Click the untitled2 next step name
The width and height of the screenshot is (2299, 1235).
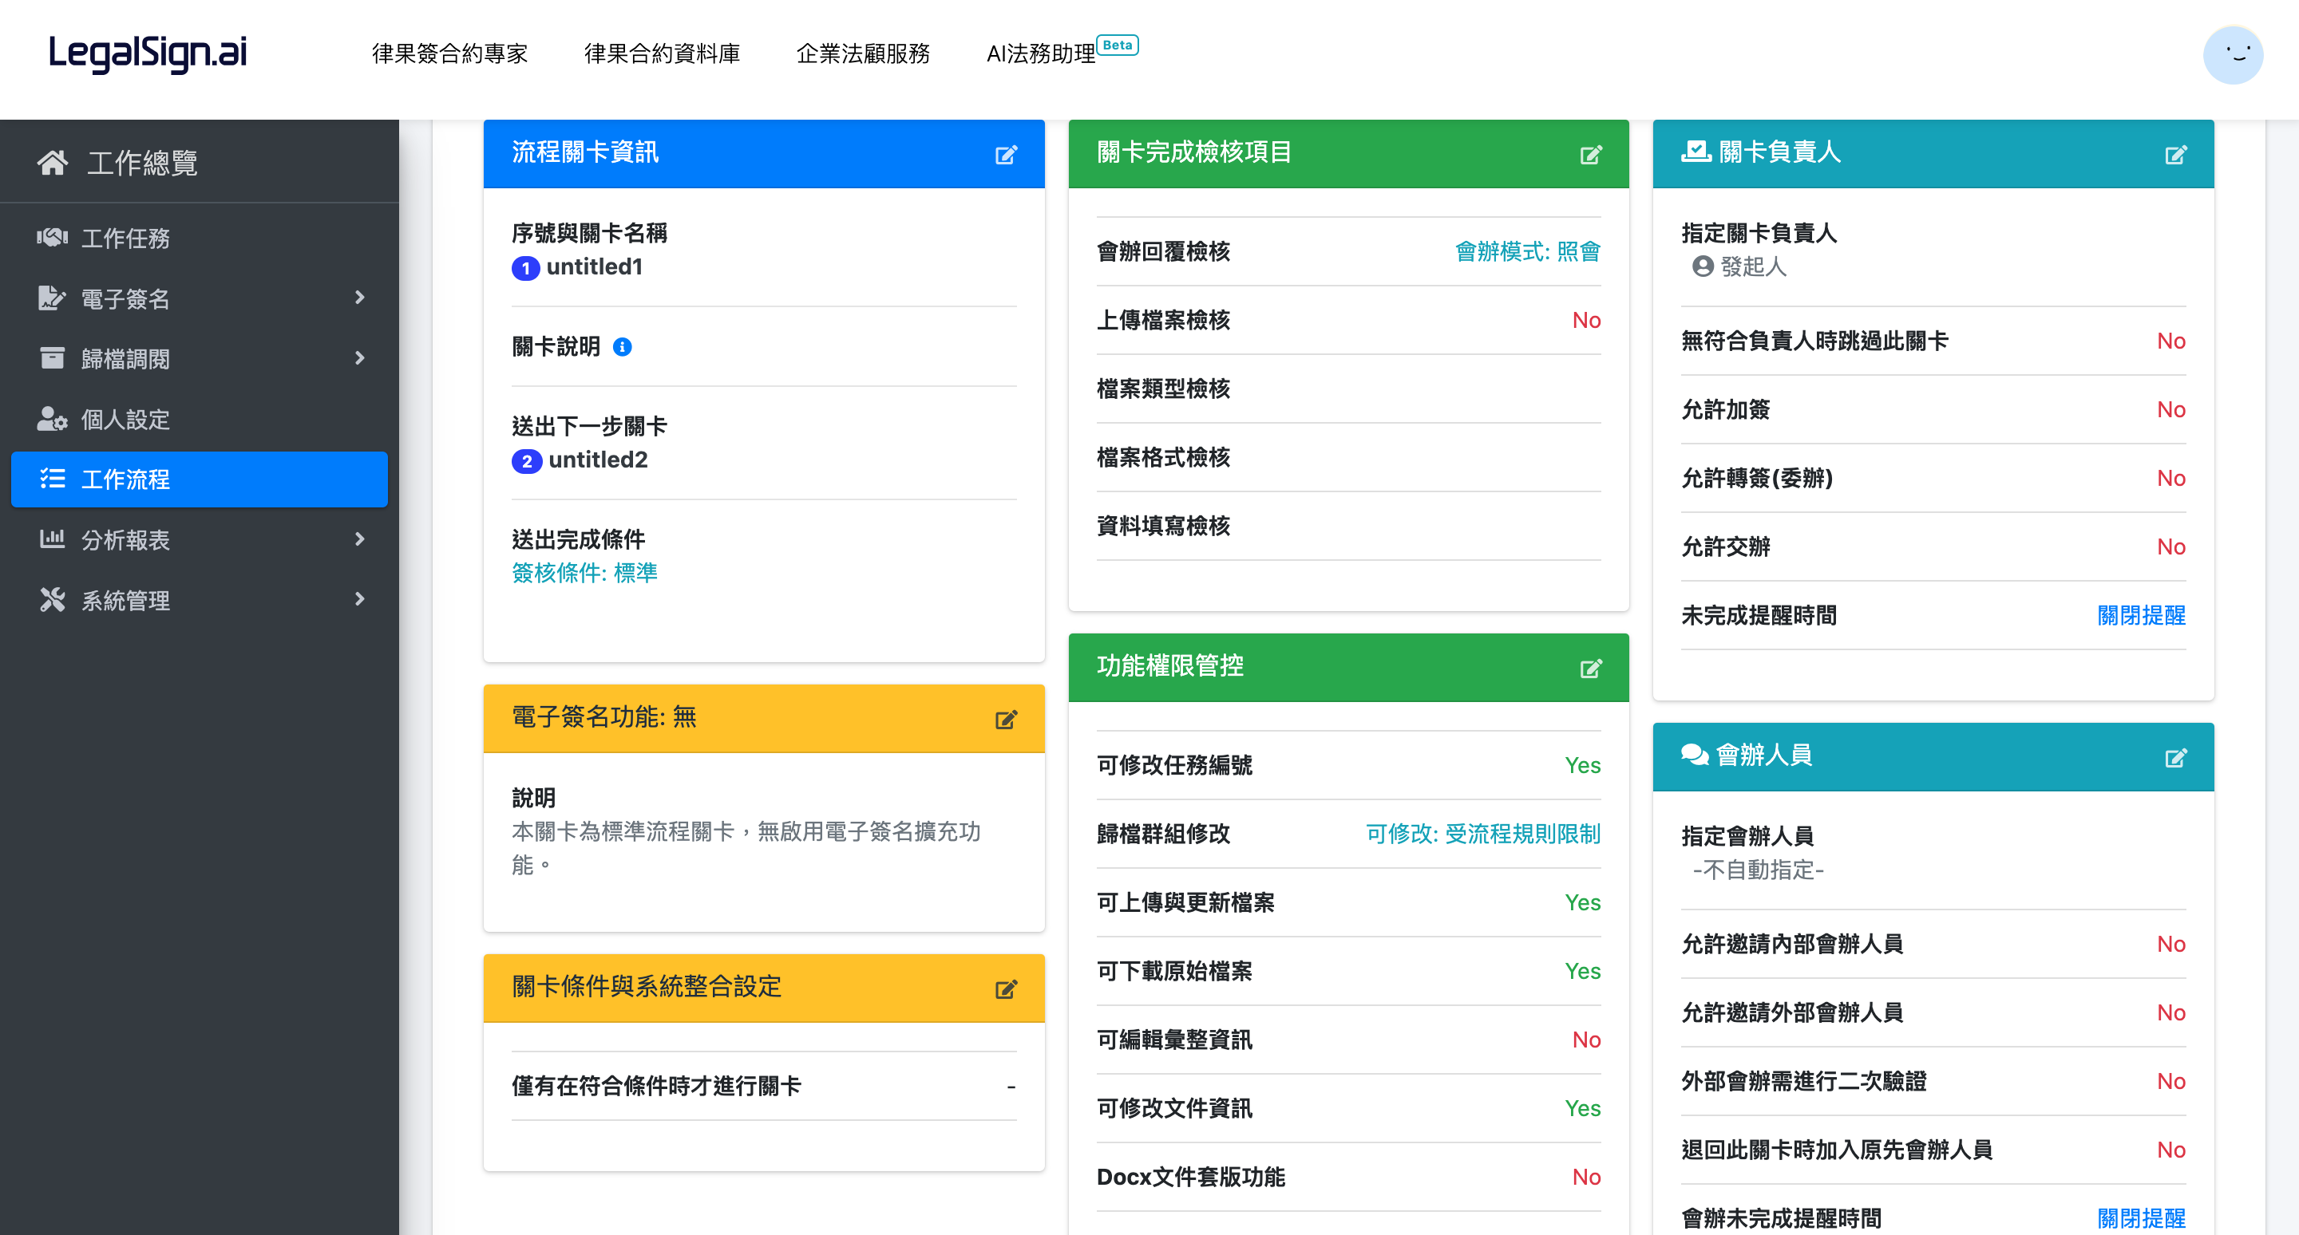[598, 460]
